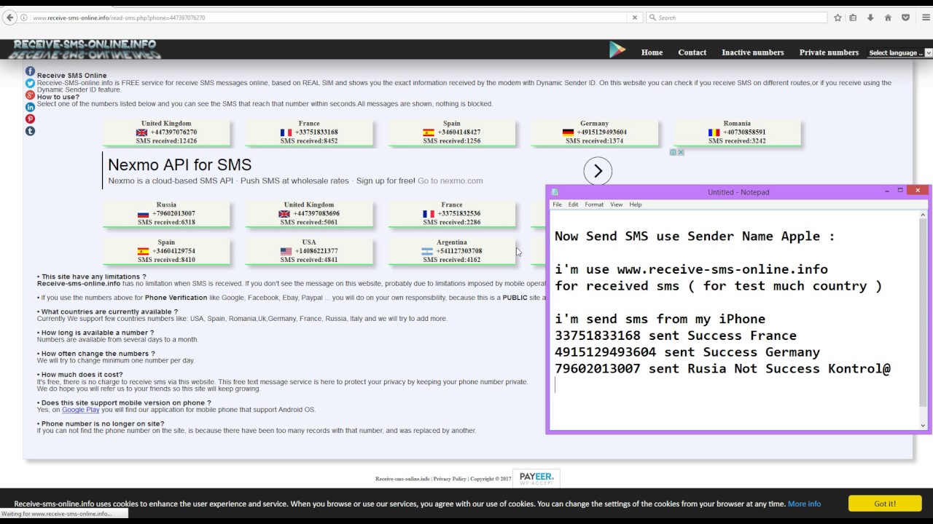Click inside Notepad text area last line

coord(734,385)
